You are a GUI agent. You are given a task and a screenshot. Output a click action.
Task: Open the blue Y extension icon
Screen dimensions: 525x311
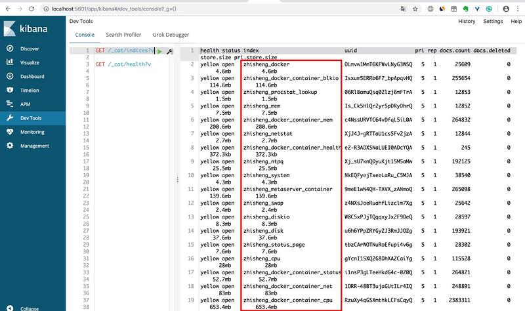pyautogui.click(x=477, y=9)
